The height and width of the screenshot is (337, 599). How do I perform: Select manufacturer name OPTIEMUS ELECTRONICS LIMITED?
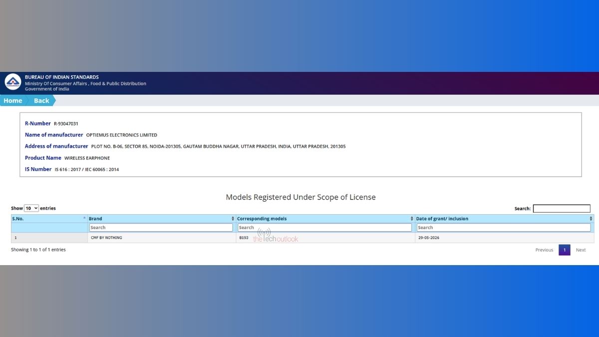click(122, 135)
